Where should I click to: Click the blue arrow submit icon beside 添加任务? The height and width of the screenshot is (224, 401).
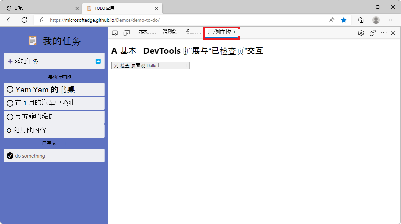click(98, 61)
